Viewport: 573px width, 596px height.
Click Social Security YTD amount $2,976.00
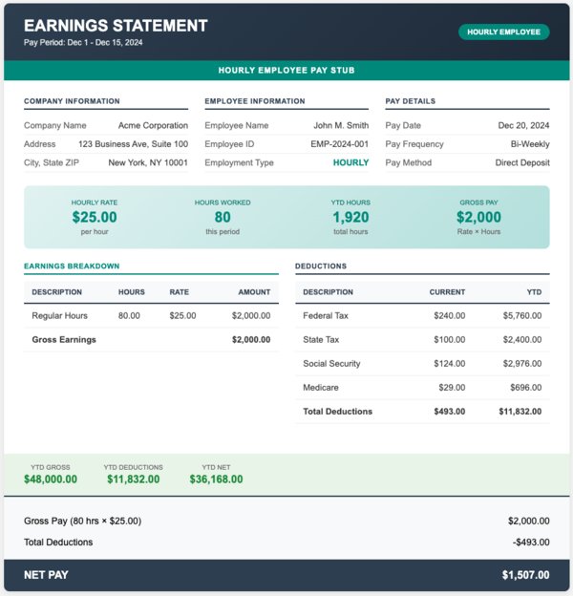click(x=522, y=364)
